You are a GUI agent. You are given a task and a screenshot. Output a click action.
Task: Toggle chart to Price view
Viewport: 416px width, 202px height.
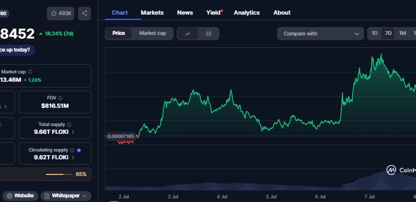pyautogui.click(x=119, y=33)
